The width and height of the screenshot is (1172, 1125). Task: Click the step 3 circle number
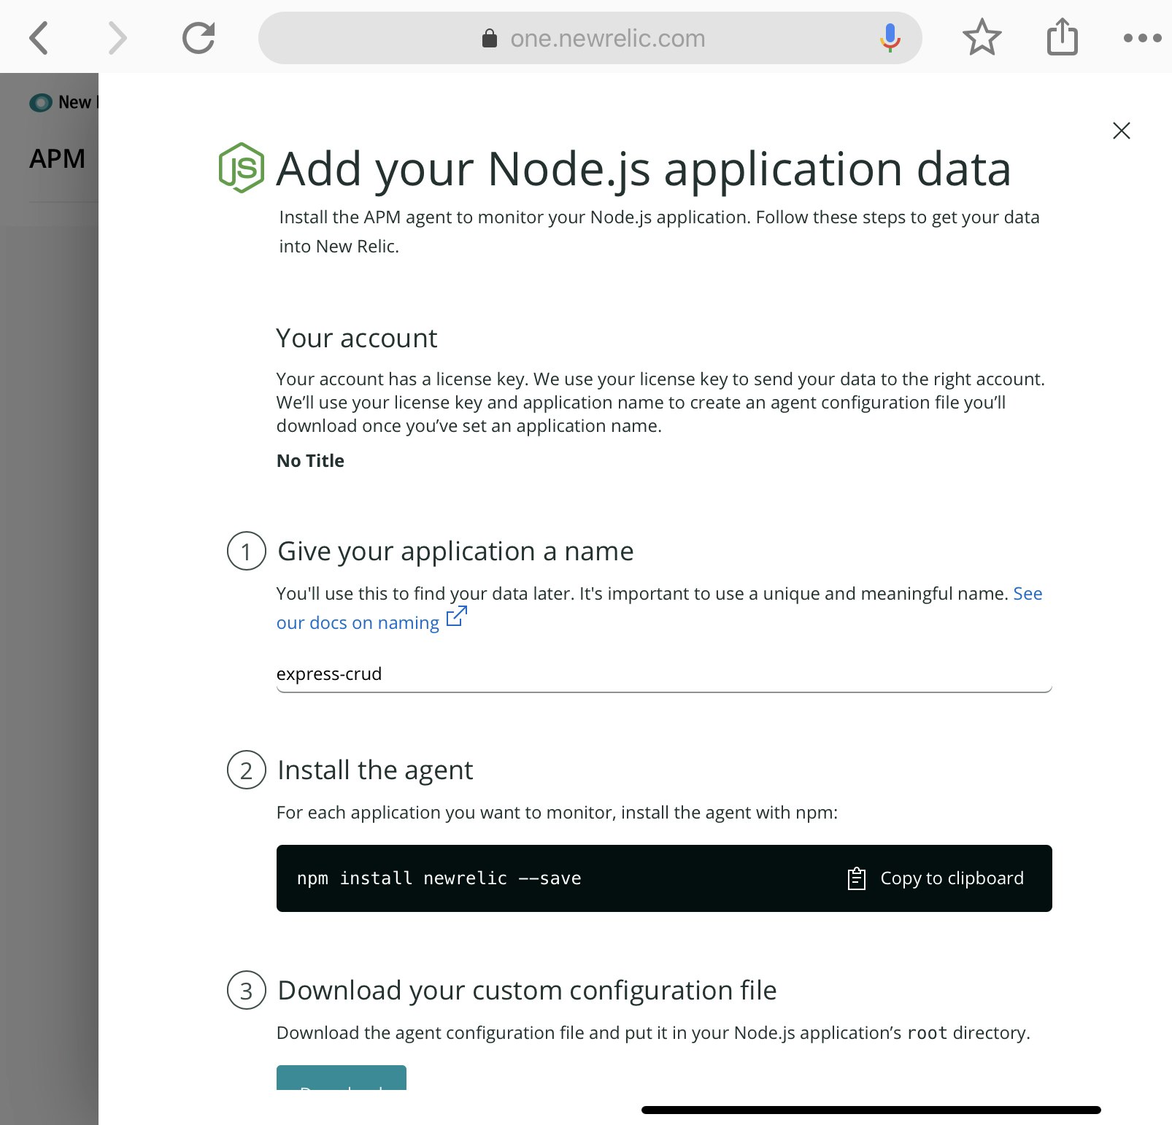246,991
